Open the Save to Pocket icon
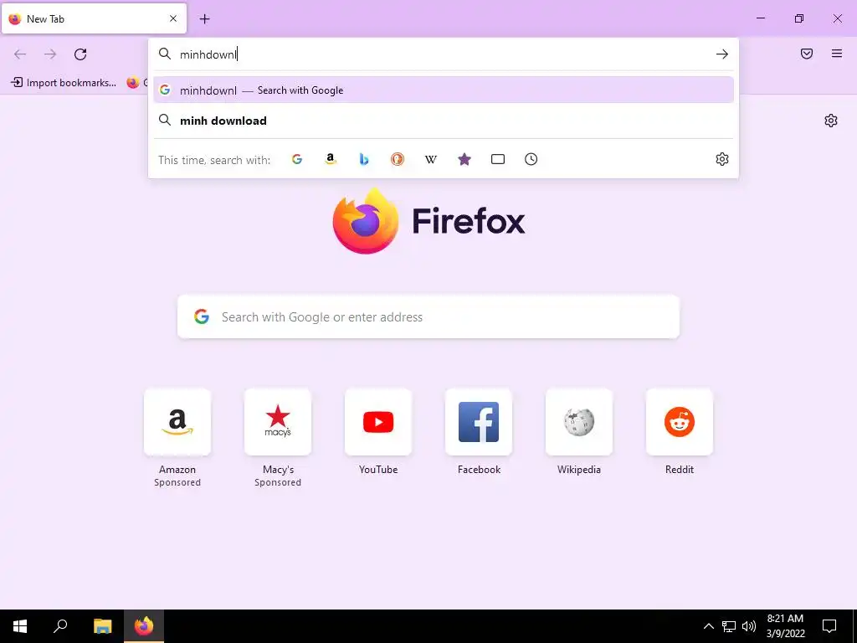The width and height of the screenshot is (857, 643). pyautogui.click(x=807, y=54)
